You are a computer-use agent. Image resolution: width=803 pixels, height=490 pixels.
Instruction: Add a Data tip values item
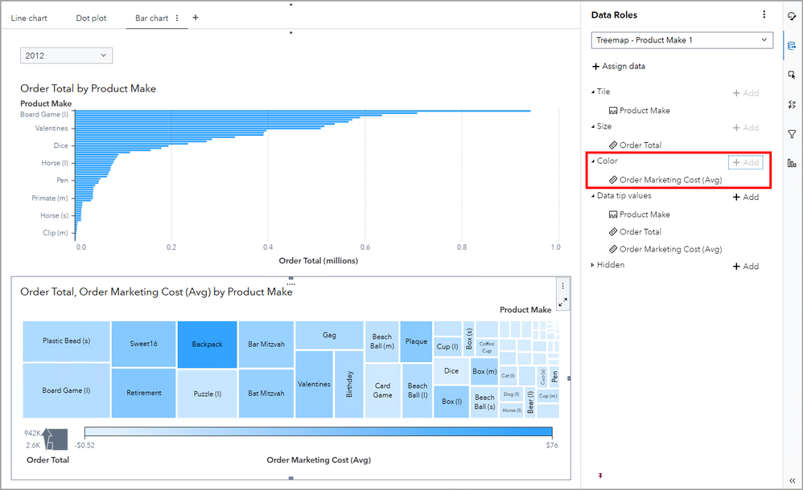(x=745, y=198)
